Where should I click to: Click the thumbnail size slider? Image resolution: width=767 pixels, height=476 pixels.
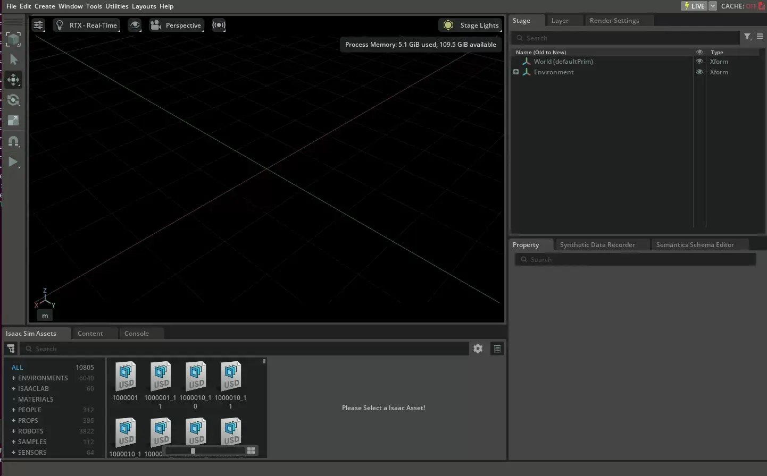[x=193, y=451]
